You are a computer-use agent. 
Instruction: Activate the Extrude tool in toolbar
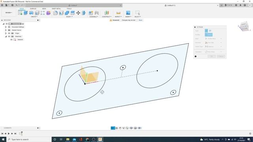coord(26,13)
